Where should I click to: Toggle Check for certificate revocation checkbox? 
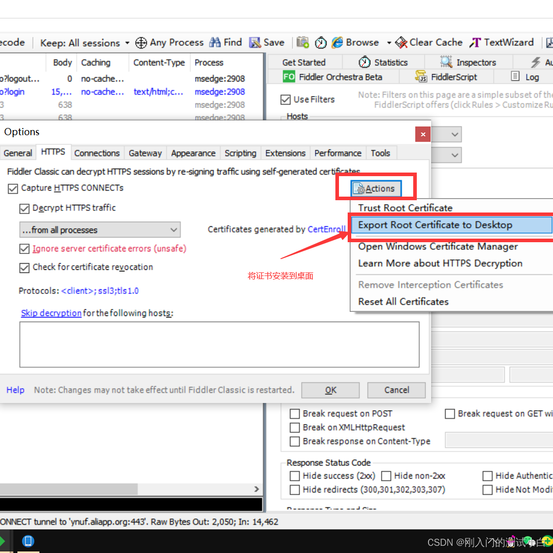(25, 268)
